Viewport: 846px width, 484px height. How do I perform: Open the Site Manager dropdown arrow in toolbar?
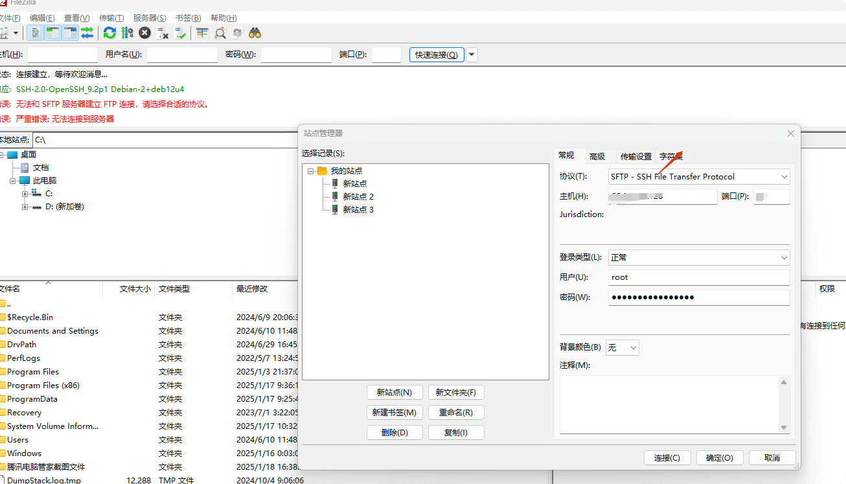tap(15, 33)
